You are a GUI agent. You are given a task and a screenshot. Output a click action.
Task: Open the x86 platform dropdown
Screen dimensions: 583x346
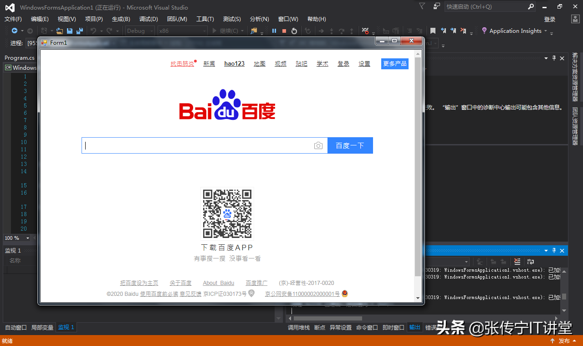[182, 31]
